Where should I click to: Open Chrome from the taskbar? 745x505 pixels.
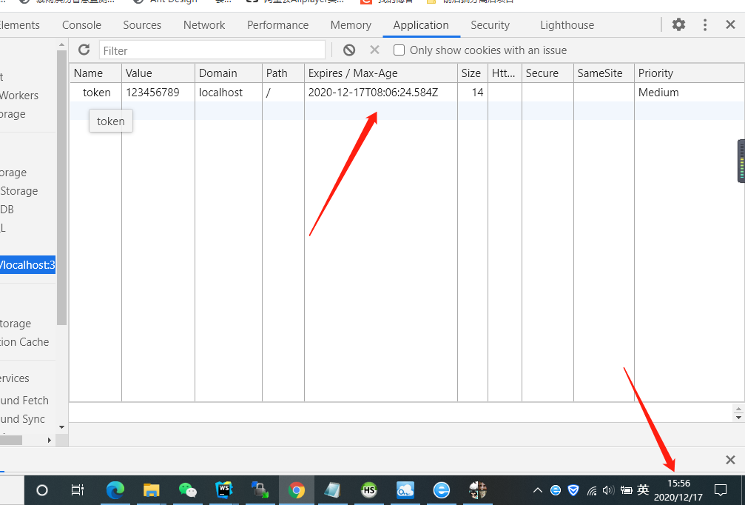click(297, 489)
